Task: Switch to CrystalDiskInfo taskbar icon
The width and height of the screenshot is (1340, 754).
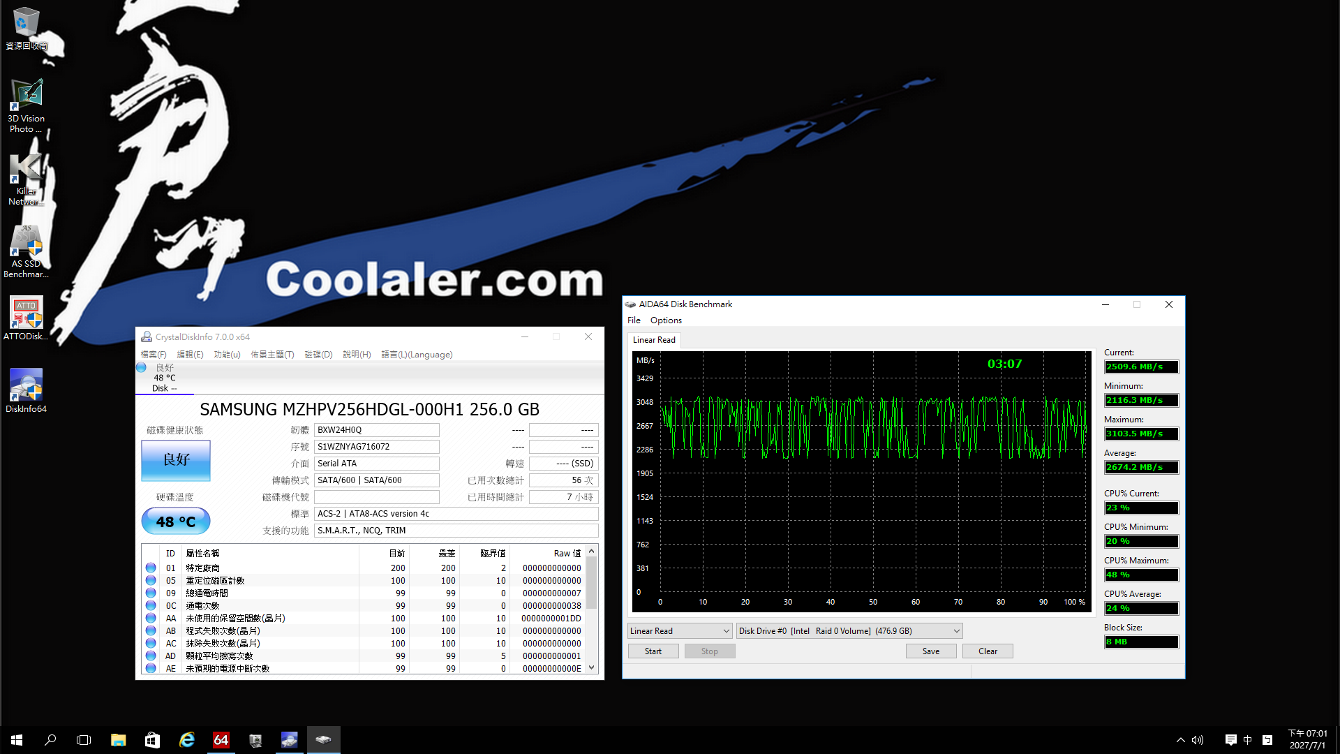Action: [289, 740]
